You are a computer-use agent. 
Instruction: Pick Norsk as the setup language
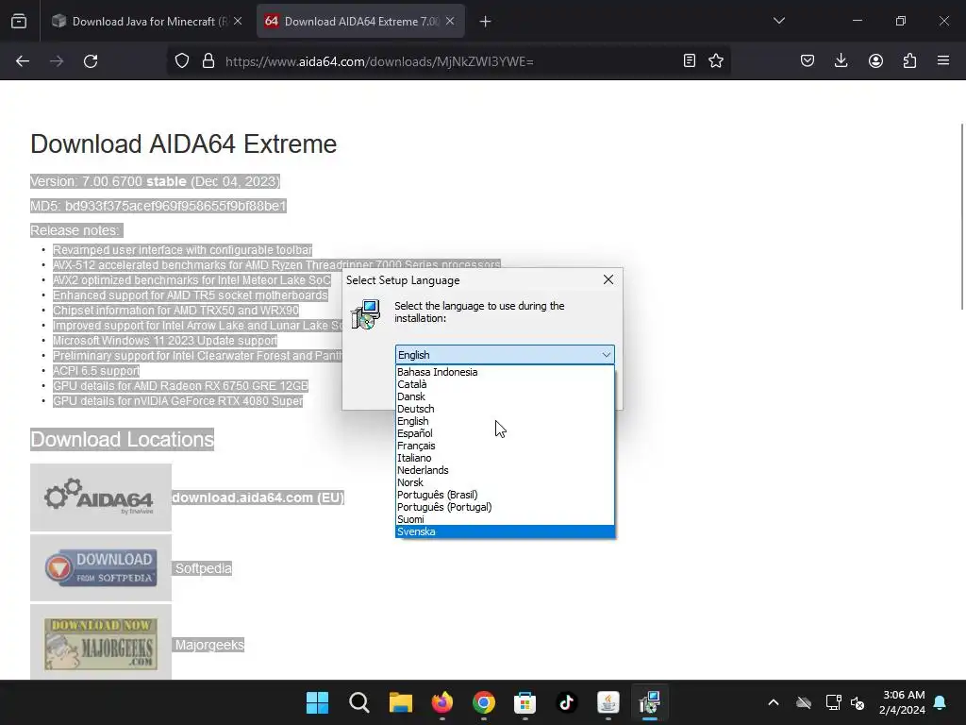coord(506,482)
